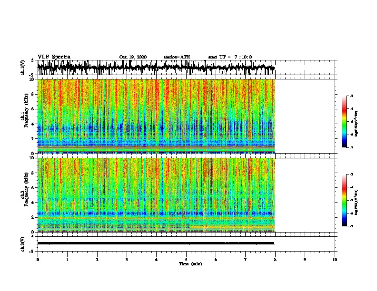Click the ch.1 "Frequency (kHz)" axis label
The height and width of the screenshot is (291, 377).
coord(26,110)
